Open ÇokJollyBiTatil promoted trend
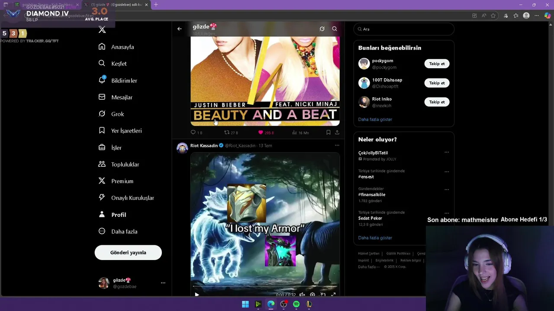Image resolution: width=554 pixels, height=311 pixels. 373,152
